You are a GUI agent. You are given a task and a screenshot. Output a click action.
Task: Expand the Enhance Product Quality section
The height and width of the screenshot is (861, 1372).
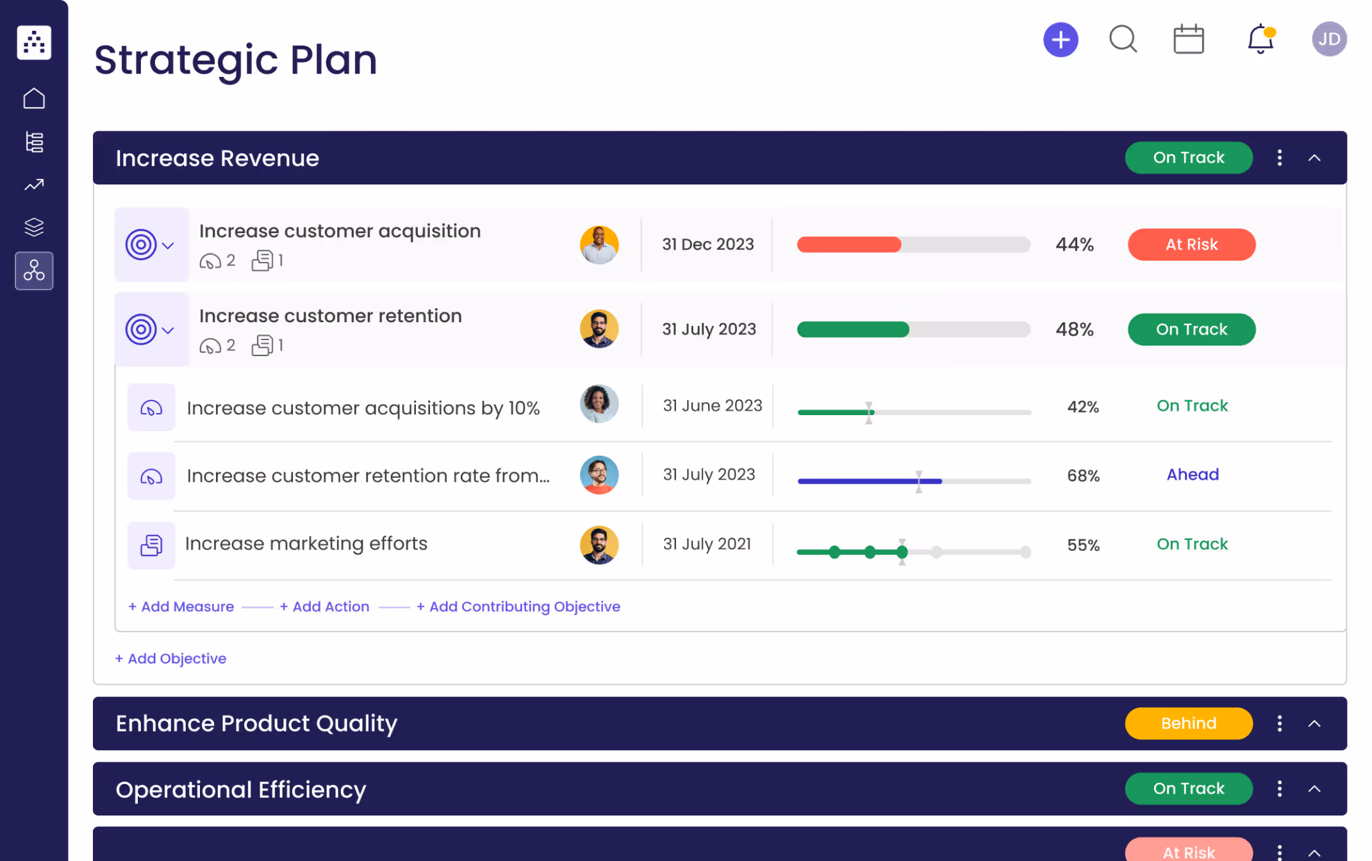(1315, 723)
